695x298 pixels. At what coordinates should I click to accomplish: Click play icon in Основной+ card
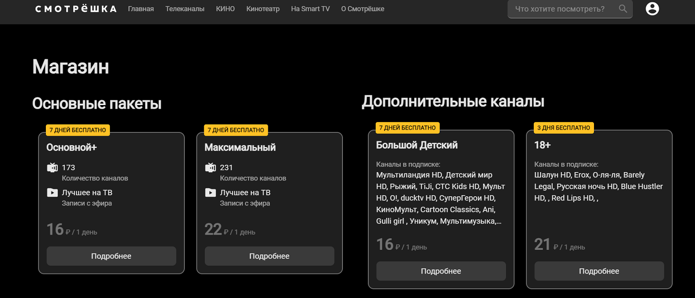[52, 192]
